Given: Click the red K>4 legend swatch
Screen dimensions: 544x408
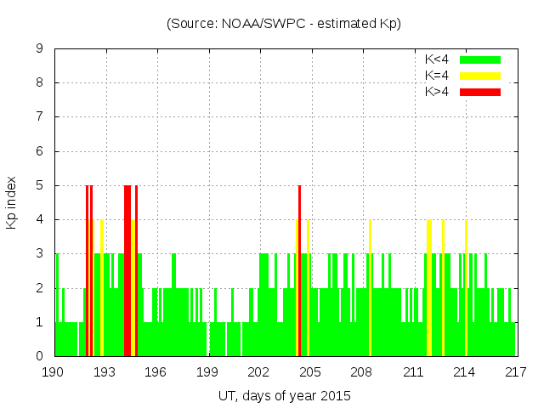Looking at the screenshot, I should pos(480,92).
